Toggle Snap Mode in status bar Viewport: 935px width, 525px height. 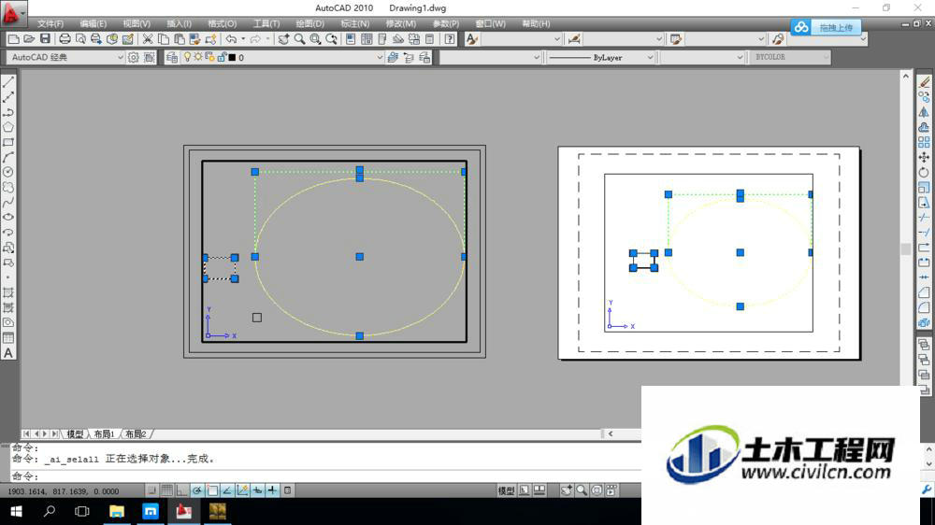[151, 490]
